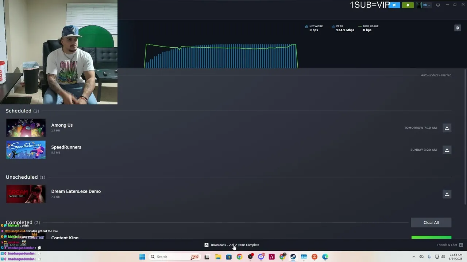
Task: Open File Explorer from the taskbar
Action: 218,257
